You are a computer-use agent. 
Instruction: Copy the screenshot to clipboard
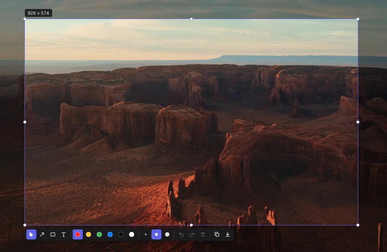(x=217, y=234)
